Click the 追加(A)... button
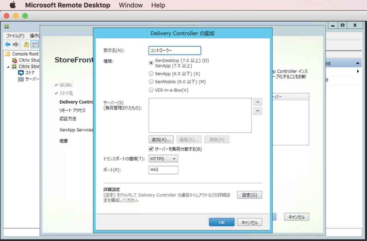The width and height of the screenshot is (367, 241). pyautogui.click(x=161, y=140)
